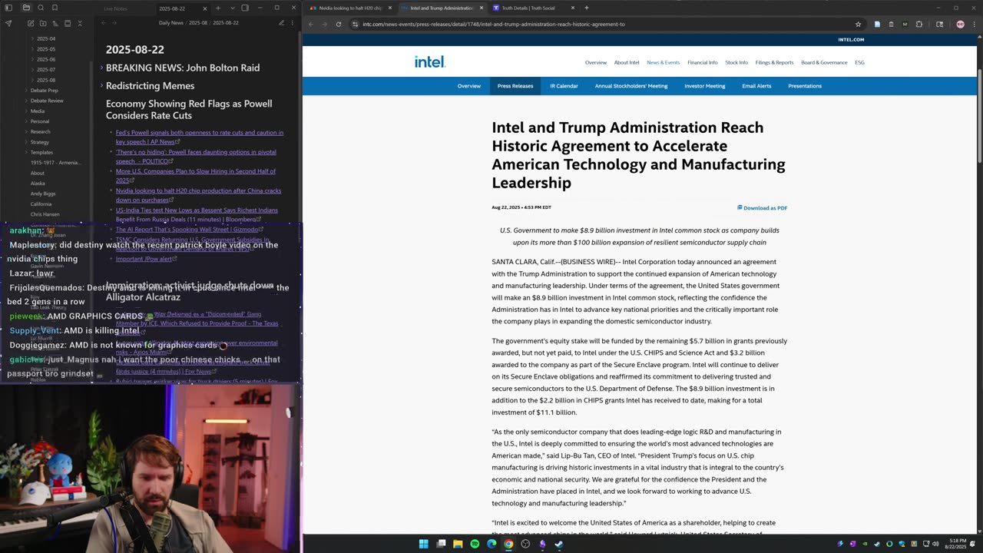Open the Obsidian search panel

click(x=41, y=8)
